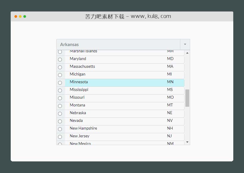The width and height of the screenshot is (244, 173).
Task: Select the Massachusetts radio button
Action: (x=60, y=67)
